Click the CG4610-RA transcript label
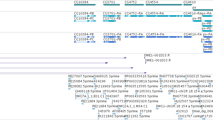 pos(192,13)
